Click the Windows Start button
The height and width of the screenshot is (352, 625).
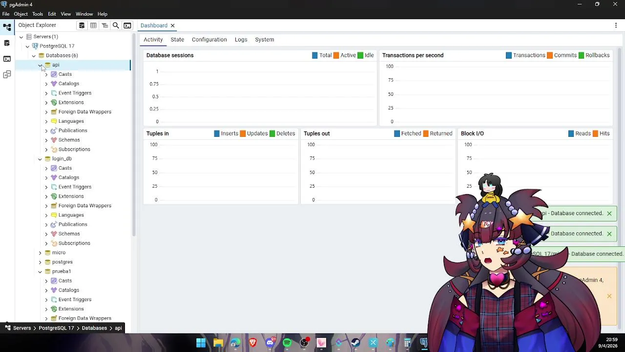[201, 343]
